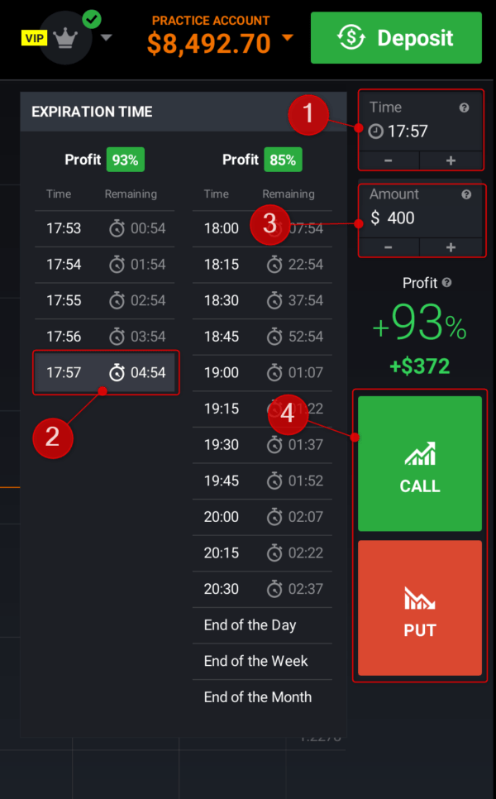
Task: Select End of the Day expiration
Action: 250,625
